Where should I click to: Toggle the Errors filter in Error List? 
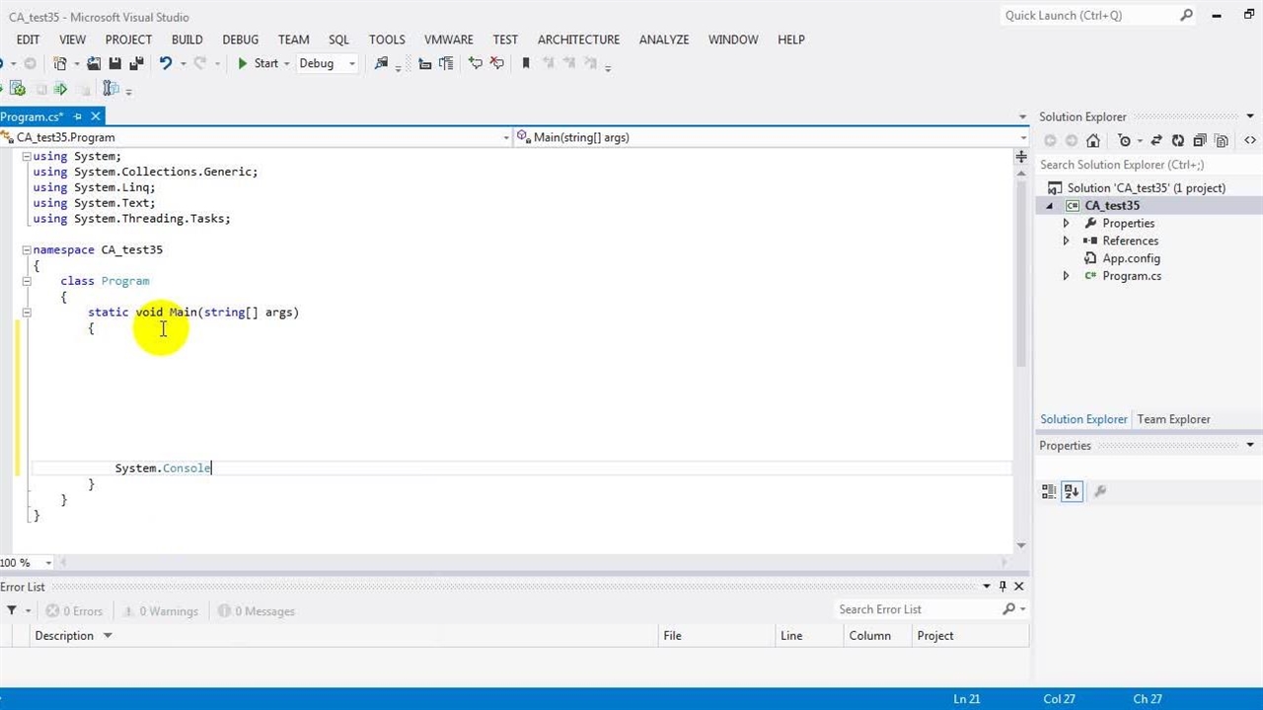[x=73, y=611]
